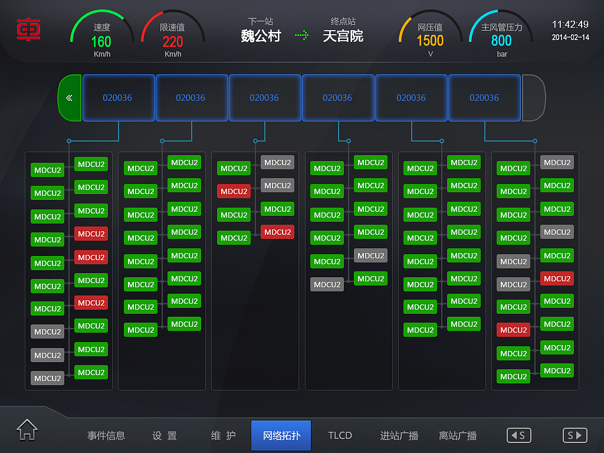Open 事件信息 from the bottom menu
Image resolution: width=604 pixels, height=453 pixels.
coord(106,435)
